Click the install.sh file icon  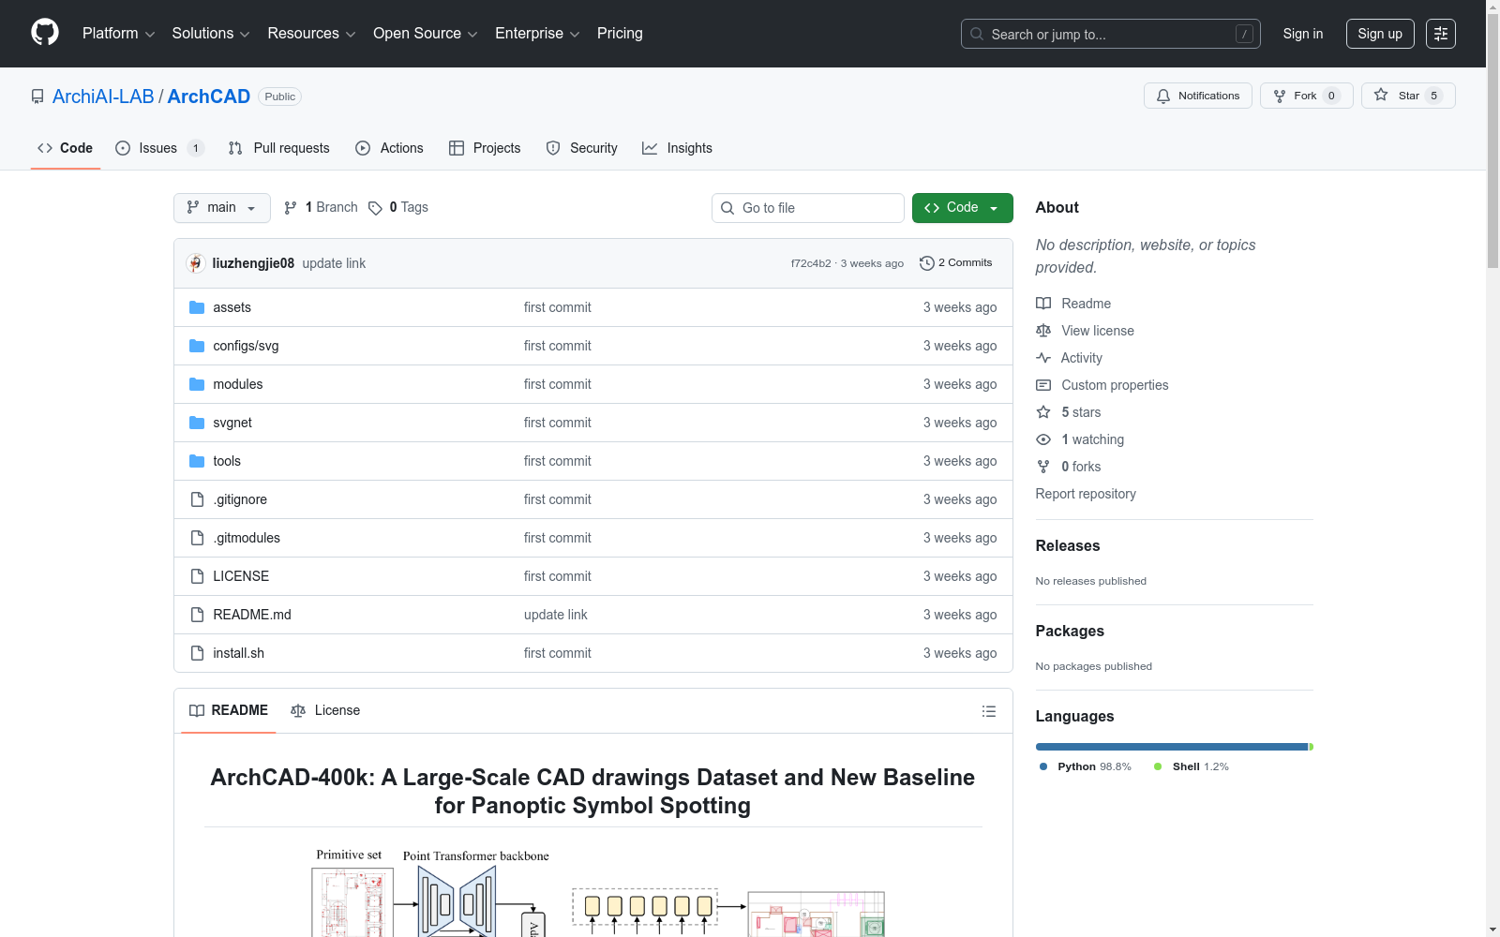pos(197,653)
